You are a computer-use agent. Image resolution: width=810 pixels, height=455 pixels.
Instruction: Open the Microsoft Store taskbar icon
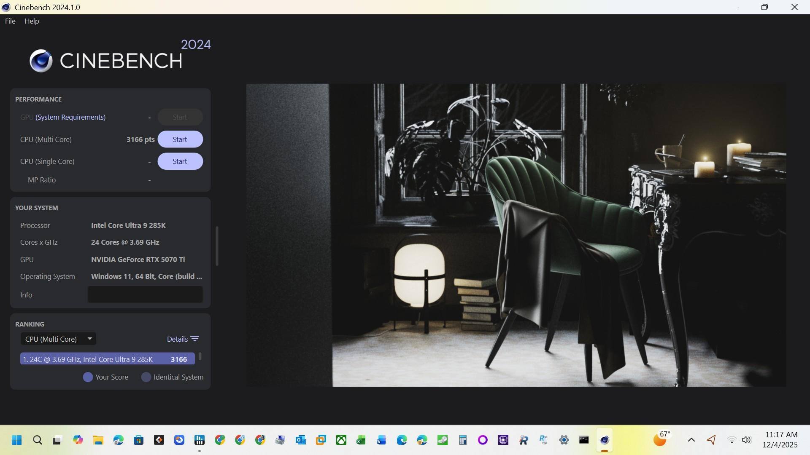click(x=138, y=440)
